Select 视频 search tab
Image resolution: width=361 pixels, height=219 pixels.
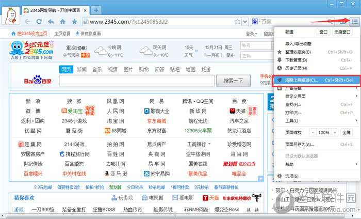point(112,69)
